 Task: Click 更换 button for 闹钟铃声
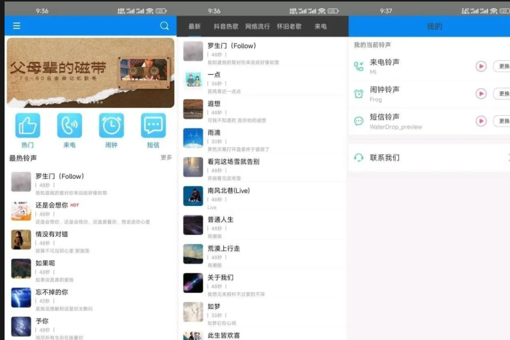pyautogui.click(x=502, y=93)
